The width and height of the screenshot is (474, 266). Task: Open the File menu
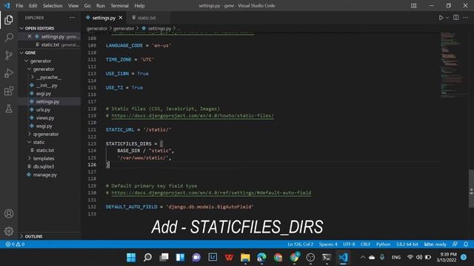coord(19,6)
